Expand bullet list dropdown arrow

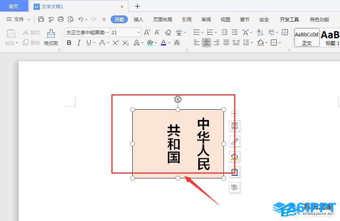click(x=202, y=33)
